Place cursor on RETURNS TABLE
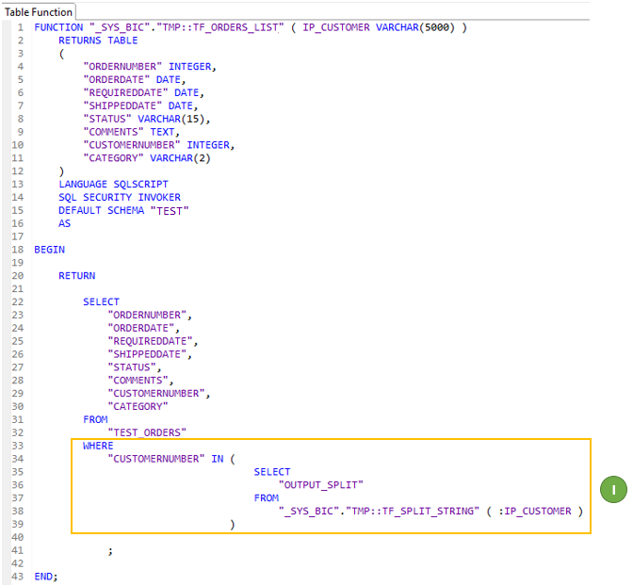 pyautogui.click(x=98, y=41)
